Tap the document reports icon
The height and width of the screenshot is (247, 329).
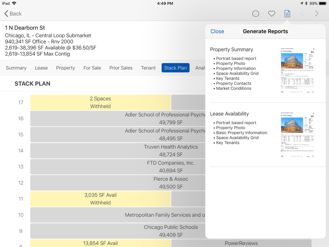coord(287,14)
